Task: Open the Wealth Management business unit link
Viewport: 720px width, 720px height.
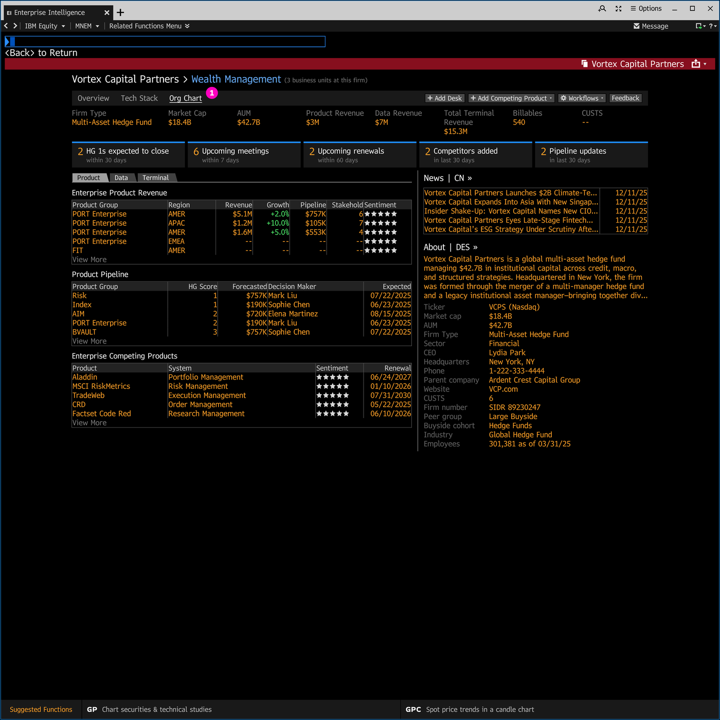Action: (x=236, y=79)
